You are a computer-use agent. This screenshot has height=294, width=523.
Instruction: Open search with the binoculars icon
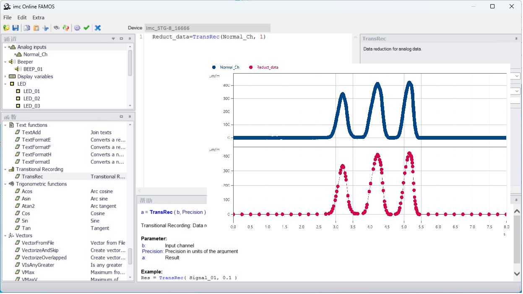click(x=57, y=28)
